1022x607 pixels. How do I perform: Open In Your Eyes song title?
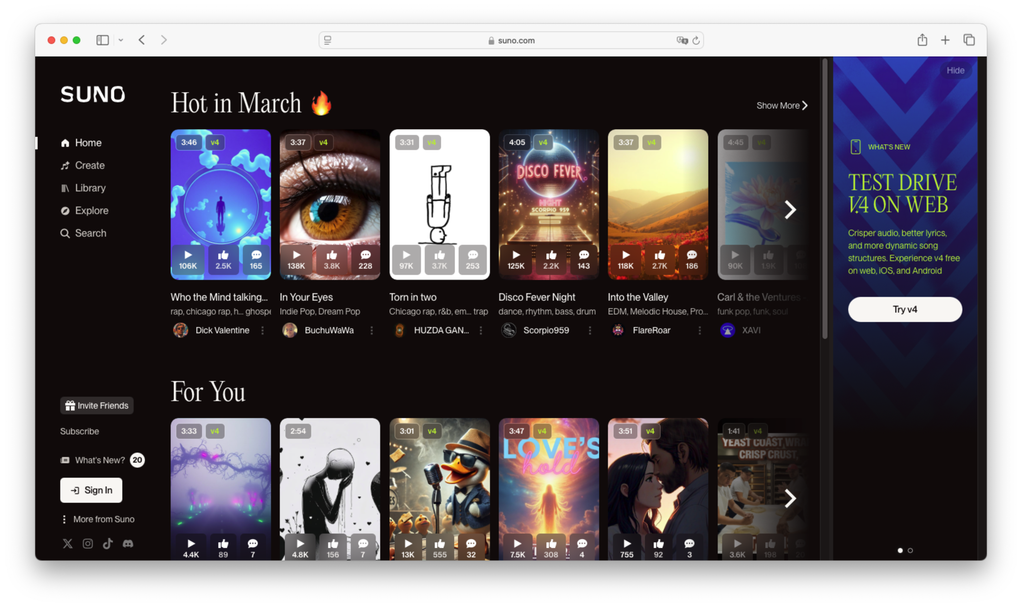(306, 297)
